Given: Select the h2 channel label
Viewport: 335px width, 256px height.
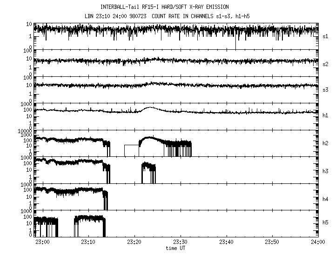Looking at the screenshot, I should (x=325, y=143).
